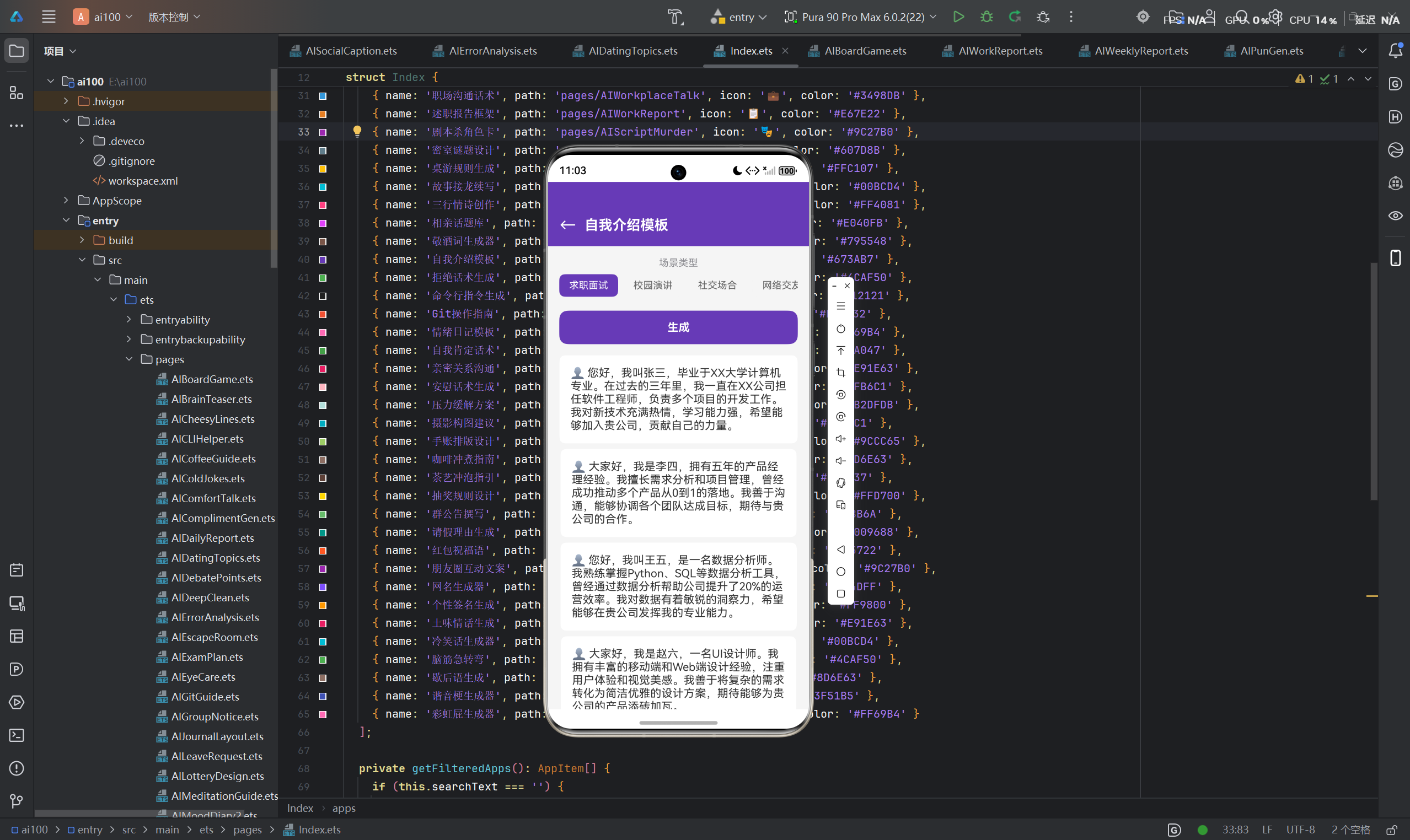Open the Project tool window folder icon
Viewport: 1410px width, 840px height.
17,51
